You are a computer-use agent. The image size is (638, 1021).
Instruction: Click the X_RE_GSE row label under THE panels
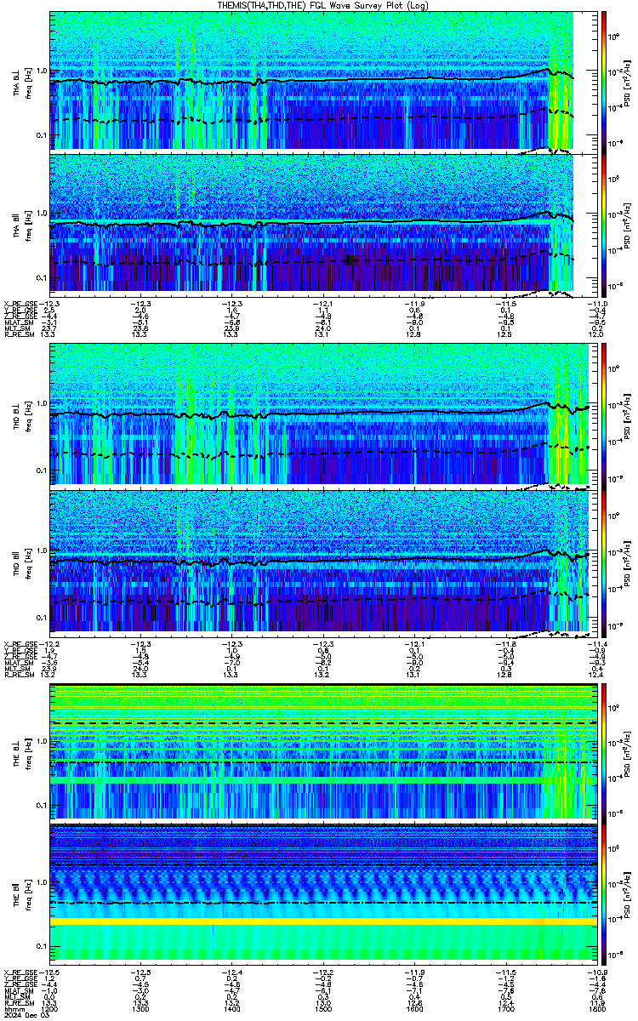click(20, 973)
